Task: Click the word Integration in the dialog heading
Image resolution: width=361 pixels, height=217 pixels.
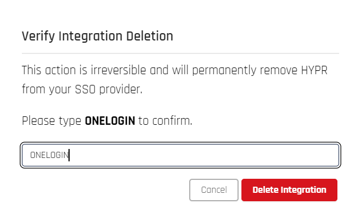Action: click(x=90, y=37)
